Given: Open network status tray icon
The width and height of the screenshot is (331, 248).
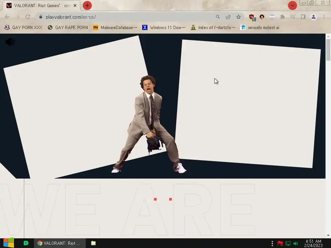Looking at the screenshot, I should (x=288, y=243).
